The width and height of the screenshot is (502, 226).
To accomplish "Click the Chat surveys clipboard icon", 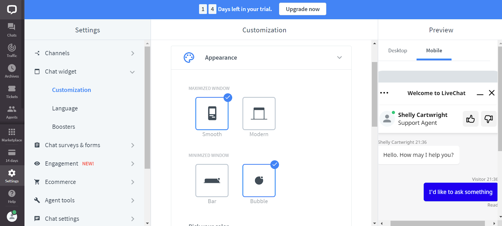I will 37,145.
